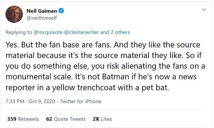Open the @mrquixote profile mention
Screen dimensions: 214x128
[48, 32]
